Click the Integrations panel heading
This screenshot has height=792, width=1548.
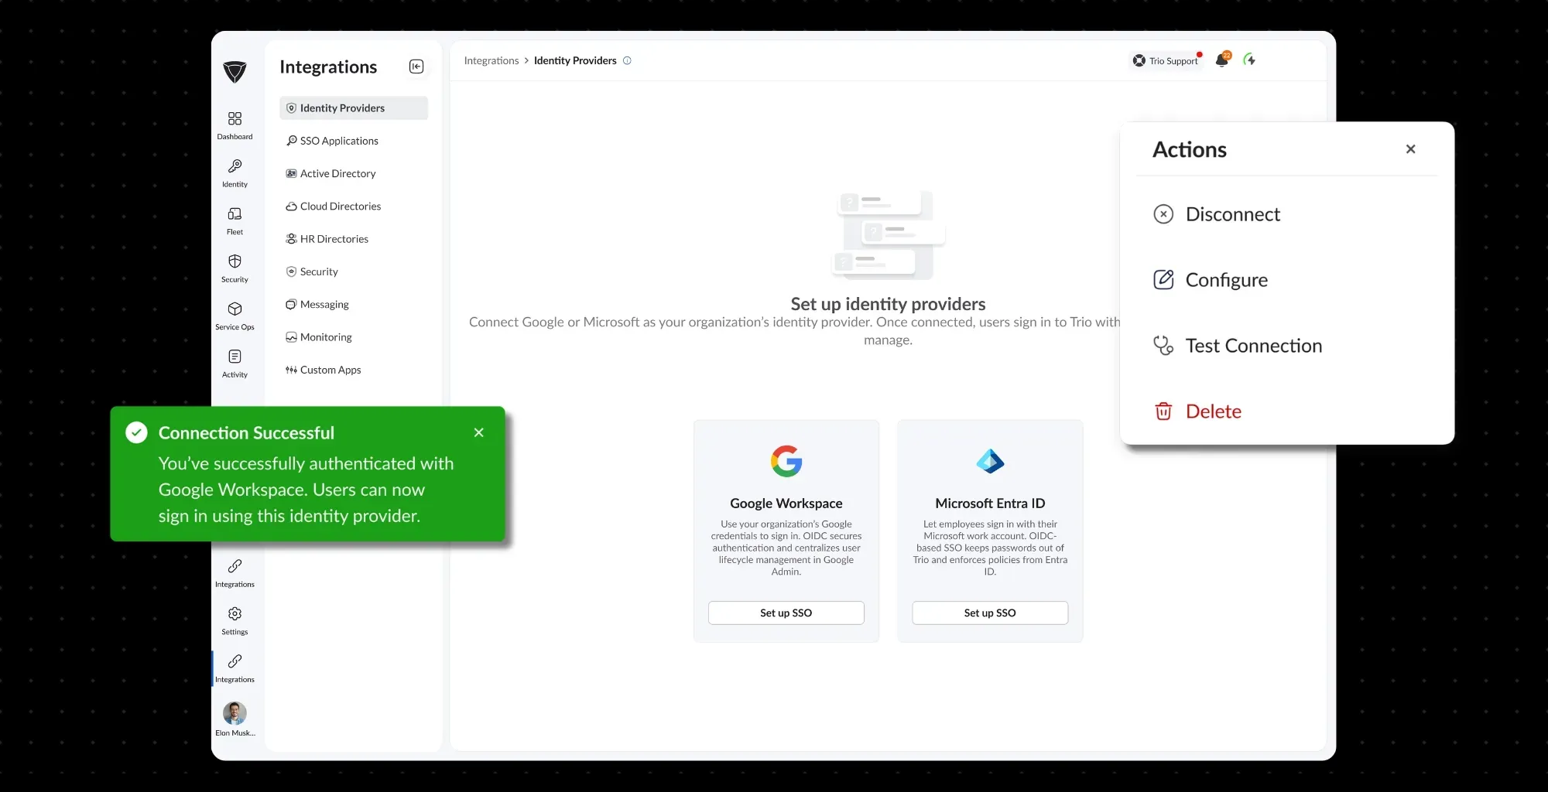[x=328, y=67]
